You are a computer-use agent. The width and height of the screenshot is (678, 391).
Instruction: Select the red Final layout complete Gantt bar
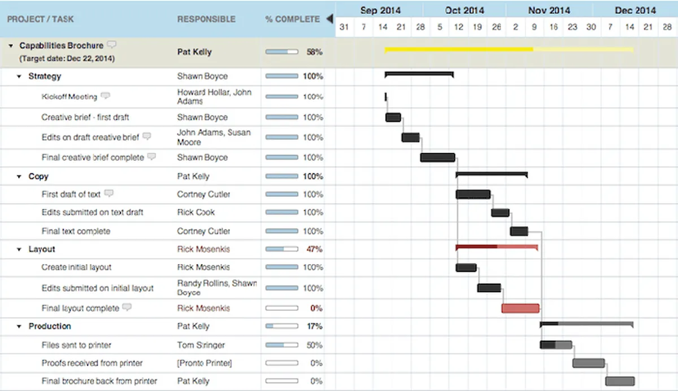(520, 308)
